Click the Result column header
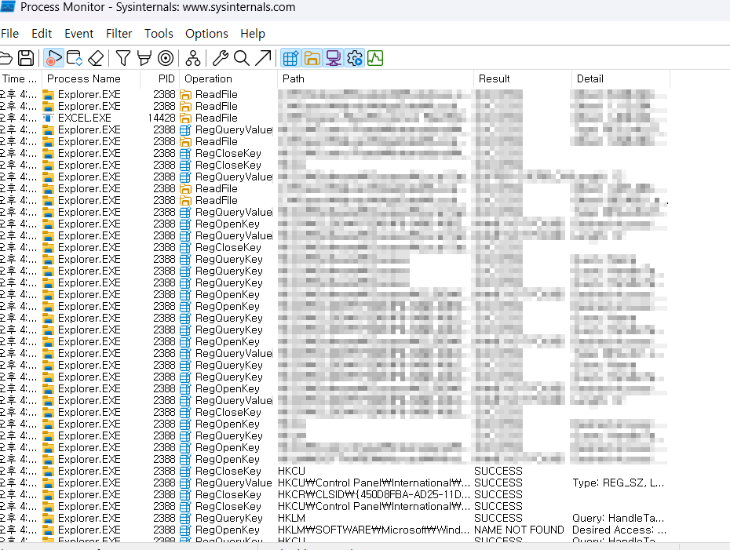 tap(522, 78)
